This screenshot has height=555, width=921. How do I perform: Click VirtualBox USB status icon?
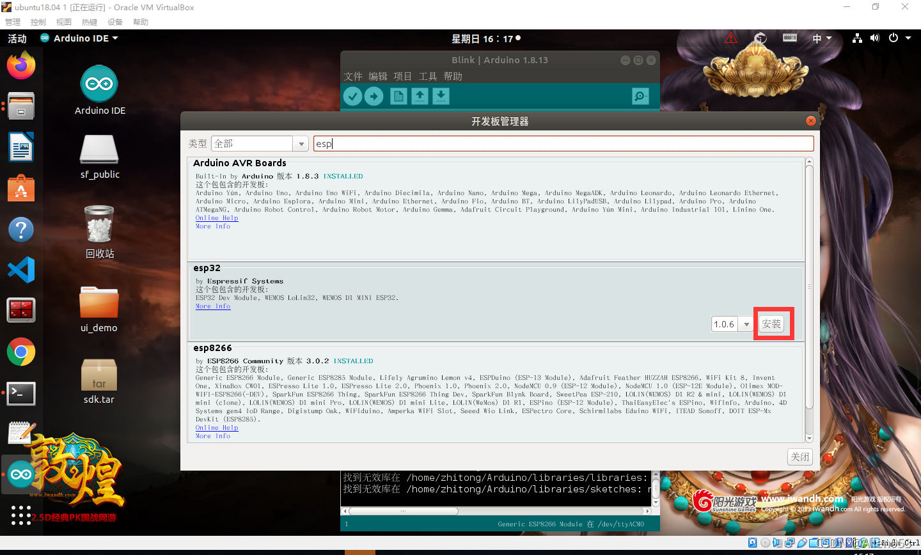[802, 543]
